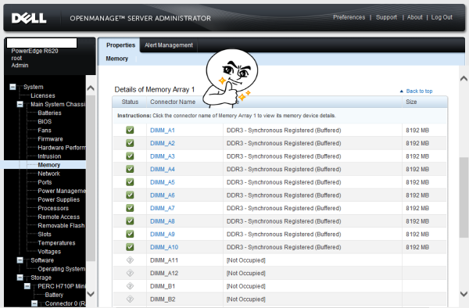Open DIMM_A3 memory device details
469x308 pixels.
click(162, 156)
